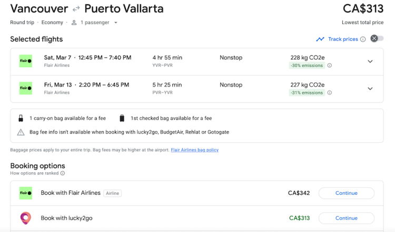Viewport: 395px width, 232px height.
Task: Enable the Track prices toggle
Action: point(377,39)
